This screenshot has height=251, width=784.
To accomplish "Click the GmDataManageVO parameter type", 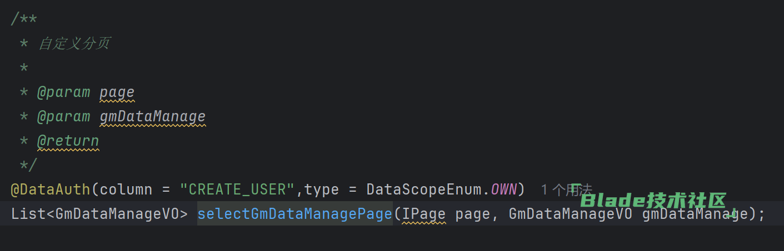I will click(x=570, y=214).
